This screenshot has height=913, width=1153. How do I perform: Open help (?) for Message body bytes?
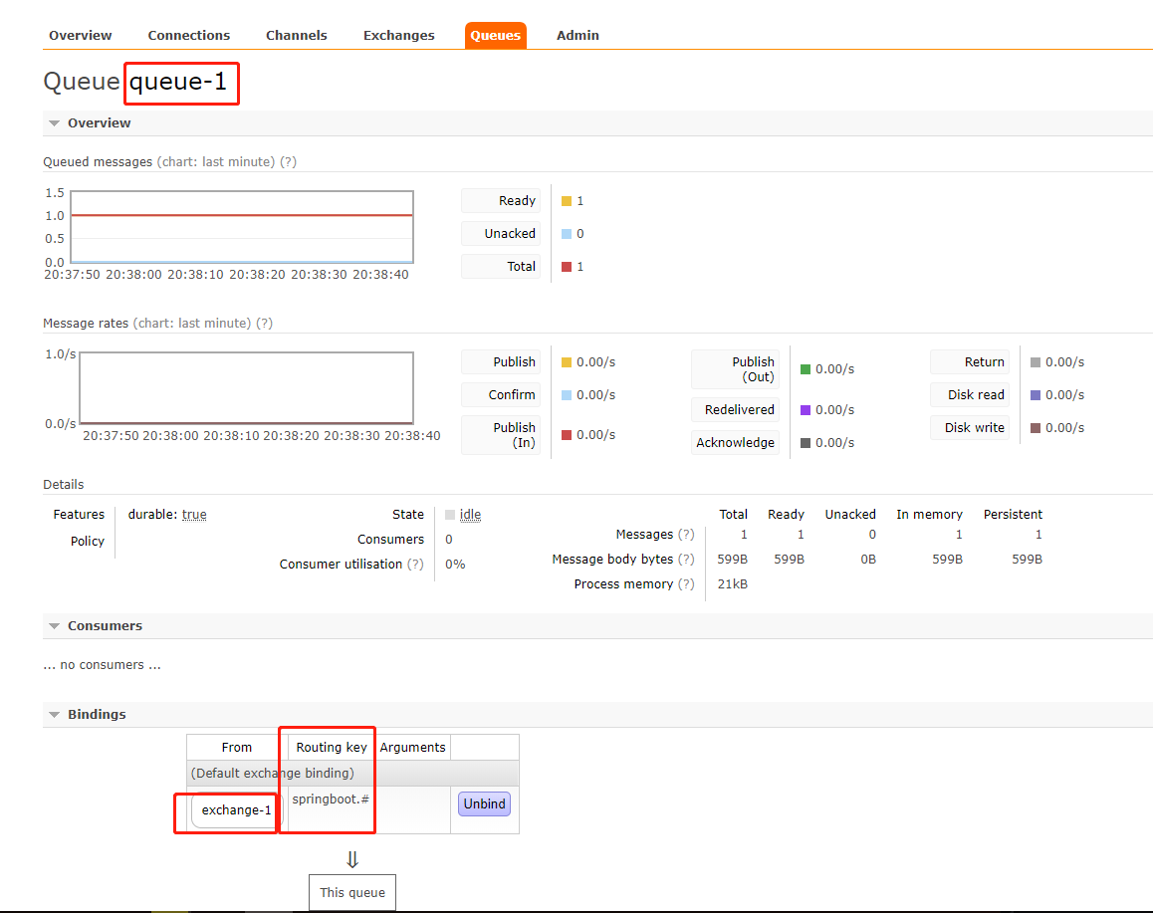(x=686, y=560)
